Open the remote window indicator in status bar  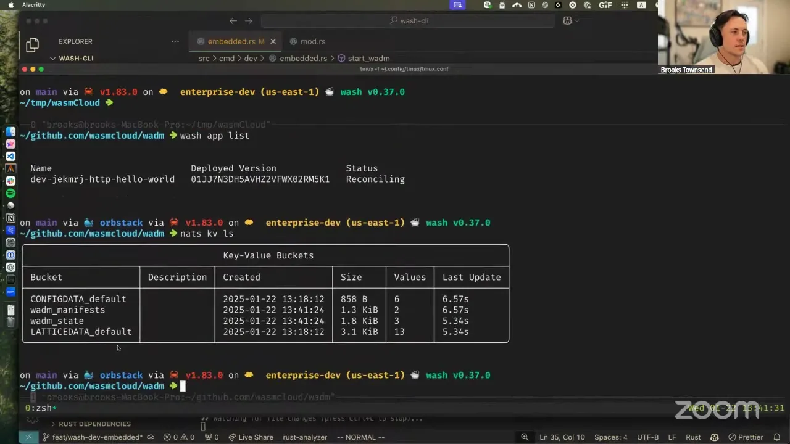tap(28, 437)
